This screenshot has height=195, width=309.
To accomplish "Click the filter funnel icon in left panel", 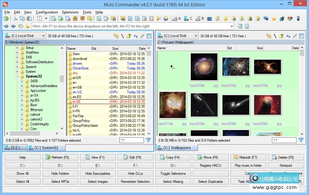I will 148,140.
